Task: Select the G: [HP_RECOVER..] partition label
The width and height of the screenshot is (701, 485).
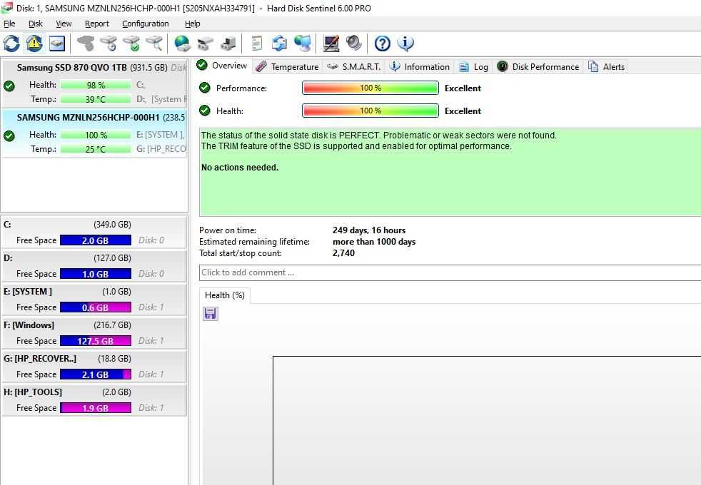Action: point(40,359)
